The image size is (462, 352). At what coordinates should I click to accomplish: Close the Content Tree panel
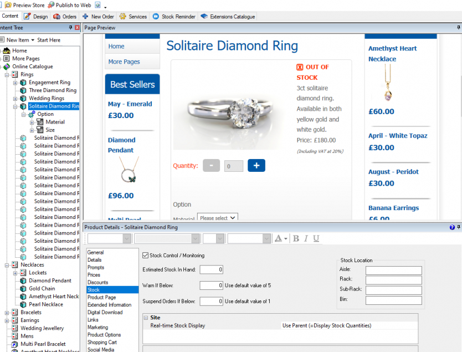click(77, 28)
